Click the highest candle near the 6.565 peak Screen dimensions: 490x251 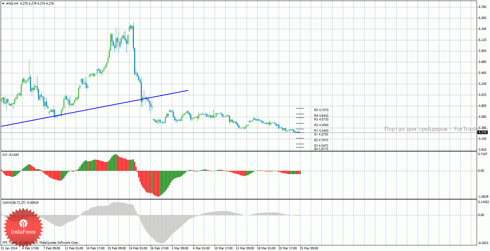[x=133, y=35]
